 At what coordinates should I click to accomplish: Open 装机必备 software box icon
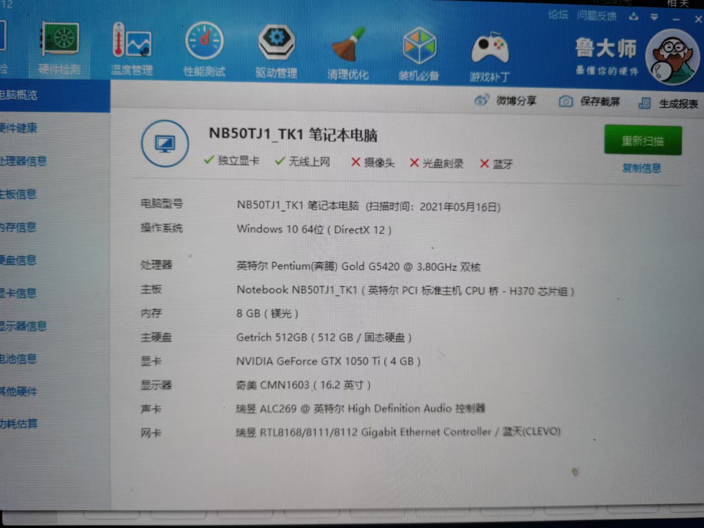tap(419, 55)
